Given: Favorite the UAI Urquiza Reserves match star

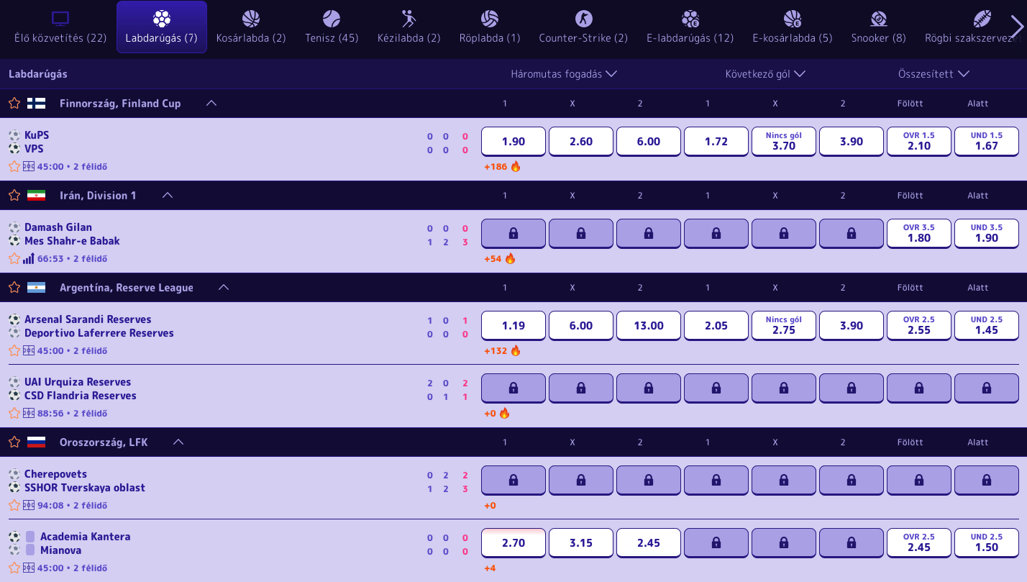Looking at the screenshot, I should pyautogui.click(x=14, y=414).
